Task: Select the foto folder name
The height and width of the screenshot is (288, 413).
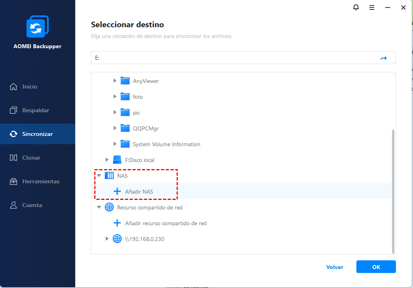Action: pyautogui.click(x=138, y=97)
